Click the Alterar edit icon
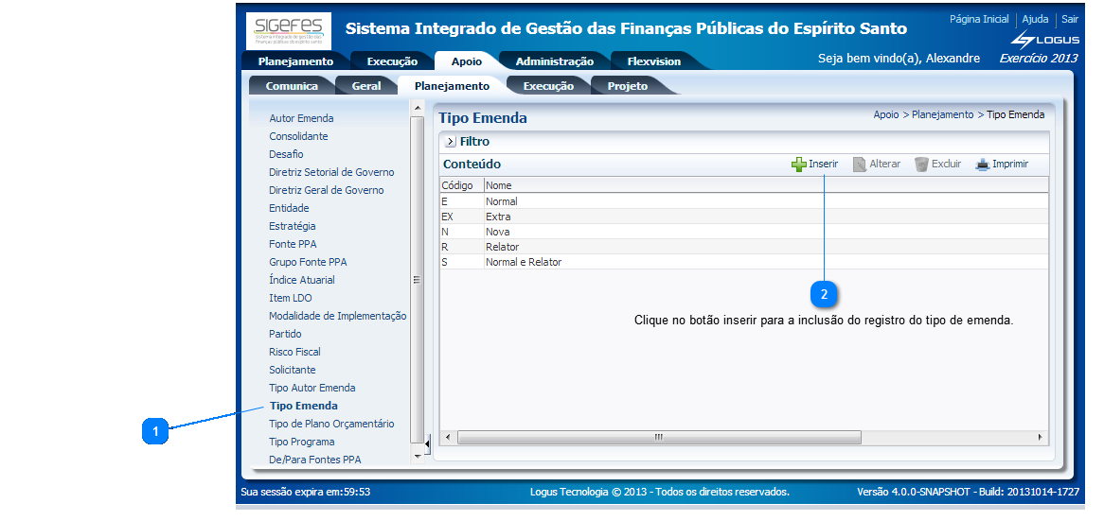Viewport: 1104px width, 521px height. click(x=860, y=165)
